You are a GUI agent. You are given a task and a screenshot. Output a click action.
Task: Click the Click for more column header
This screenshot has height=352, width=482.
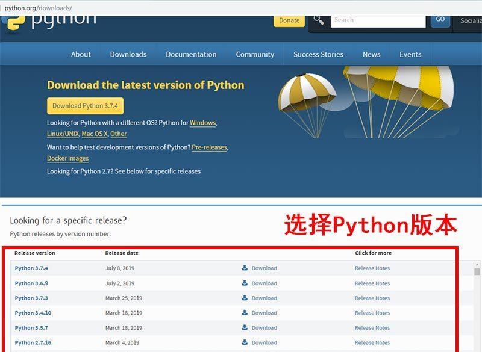tap(373, 253)
